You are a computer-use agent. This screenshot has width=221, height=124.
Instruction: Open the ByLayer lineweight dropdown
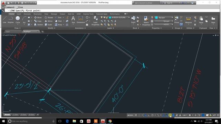(x=172, y=21)
